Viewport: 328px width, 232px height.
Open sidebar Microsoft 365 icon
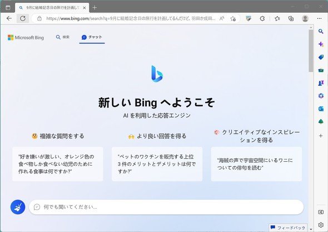point(321,96)
